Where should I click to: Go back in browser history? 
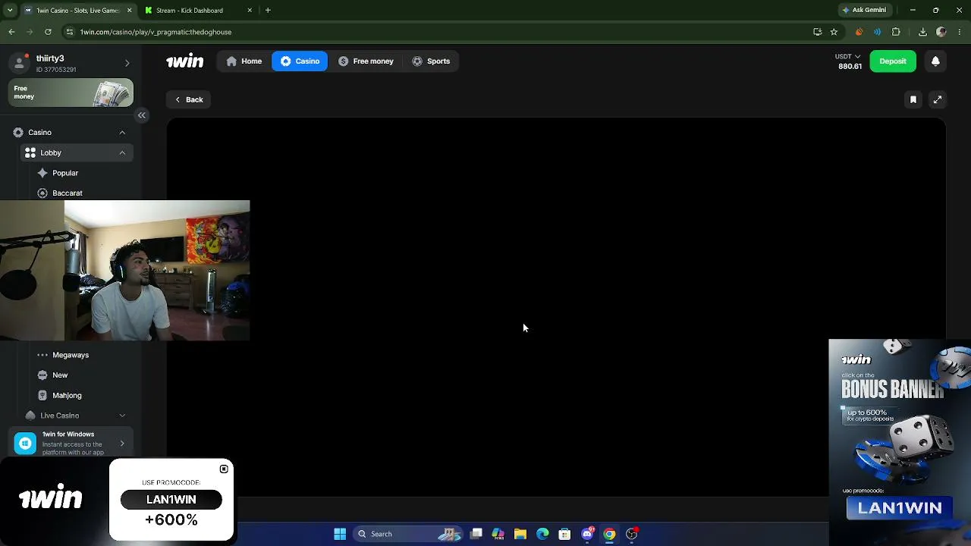coord(11,32)
